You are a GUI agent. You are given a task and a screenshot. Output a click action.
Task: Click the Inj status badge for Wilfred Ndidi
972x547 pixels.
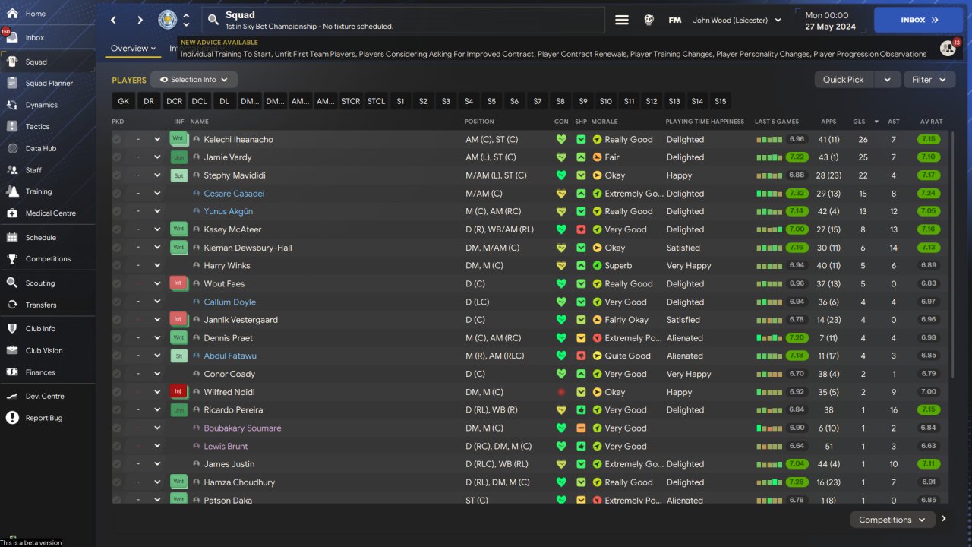pos(178,392)
